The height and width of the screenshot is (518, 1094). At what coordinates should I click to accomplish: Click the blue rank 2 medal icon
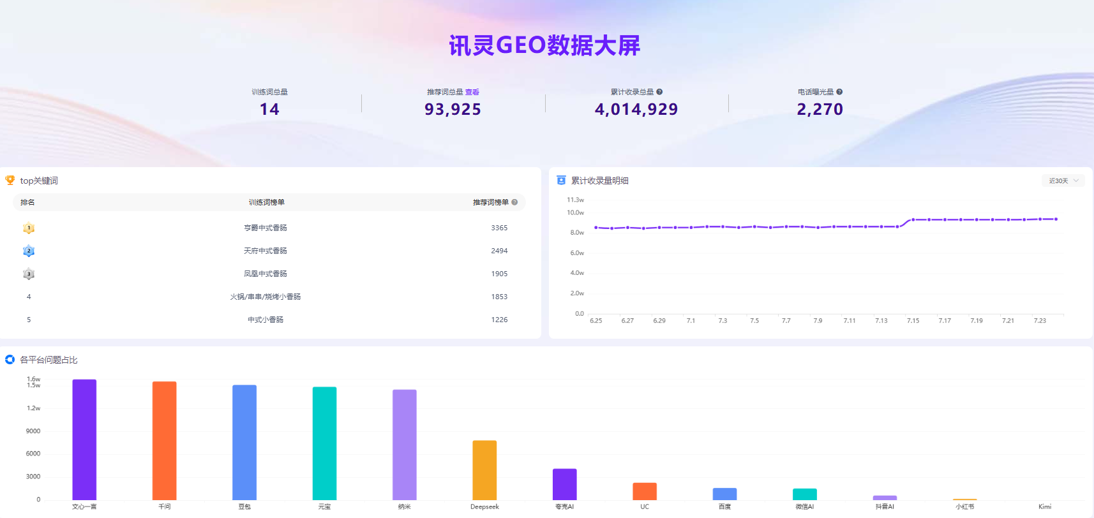[x=29, y=251]
